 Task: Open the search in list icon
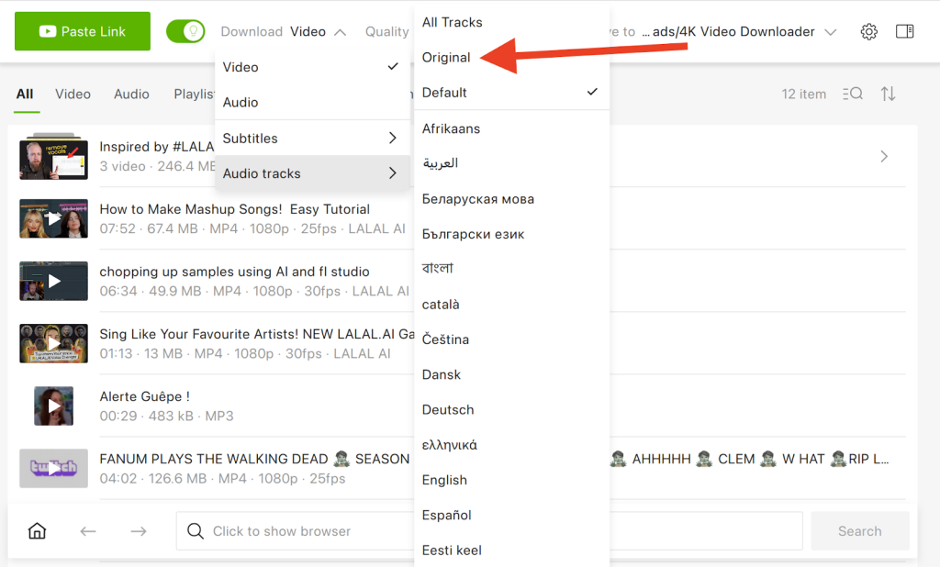click(851, 94)
